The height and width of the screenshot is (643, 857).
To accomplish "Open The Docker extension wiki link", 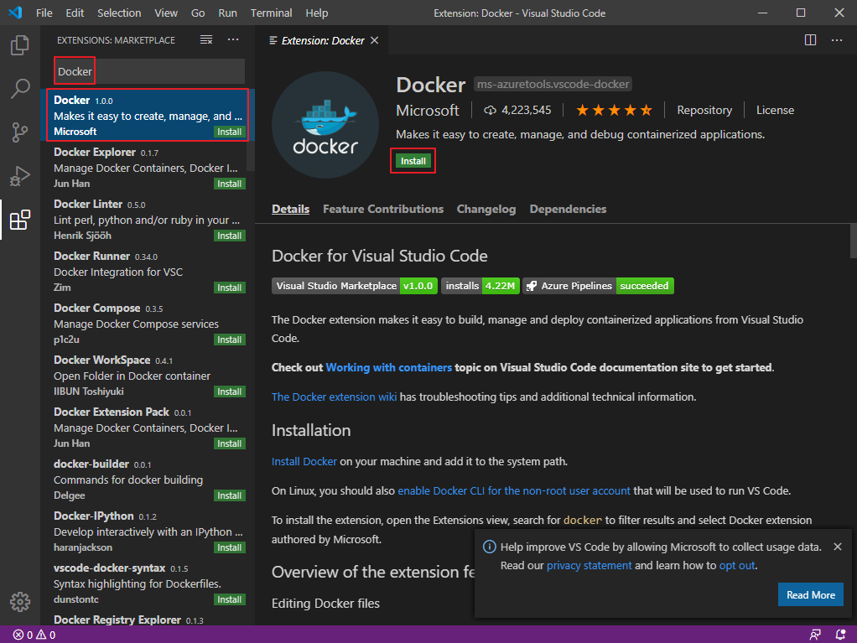I will coord(334,397).
